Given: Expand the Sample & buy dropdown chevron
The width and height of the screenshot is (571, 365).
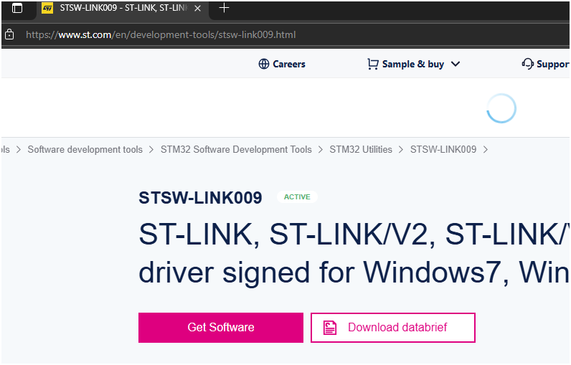Looking at the screenshot, I should point(456,64).
